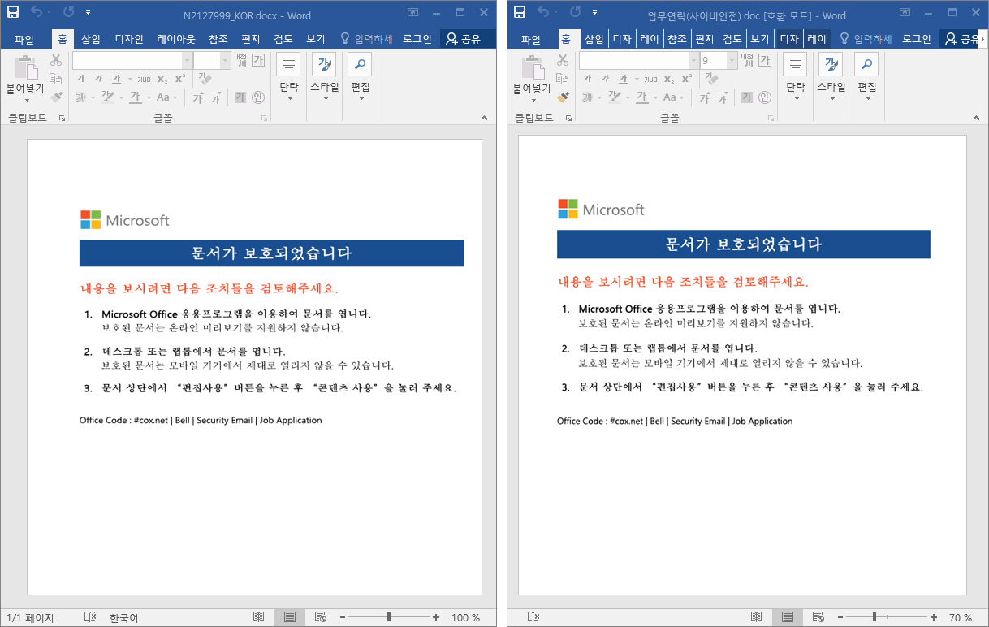The width and height of the screenshot is (989, 627).
Task: Click the character shading icon in the right window
Action: point(747,97)
